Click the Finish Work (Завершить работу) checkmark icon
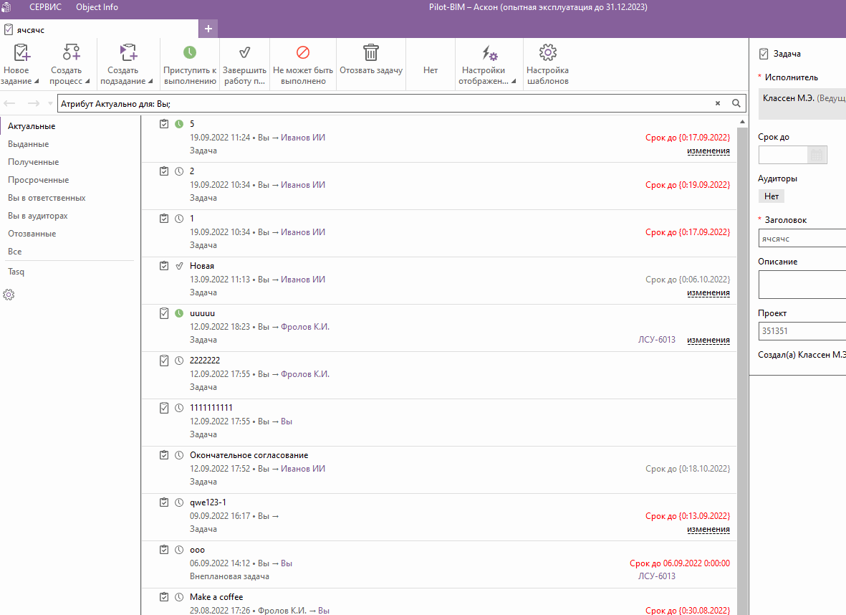The image size is (846, 615). tap(244, 53)
